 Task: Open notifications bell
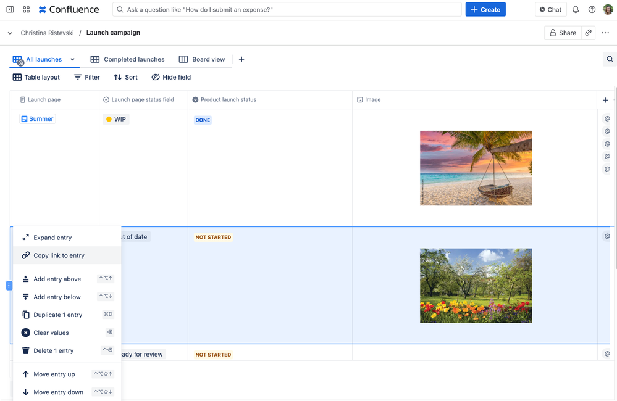[576, 9]
